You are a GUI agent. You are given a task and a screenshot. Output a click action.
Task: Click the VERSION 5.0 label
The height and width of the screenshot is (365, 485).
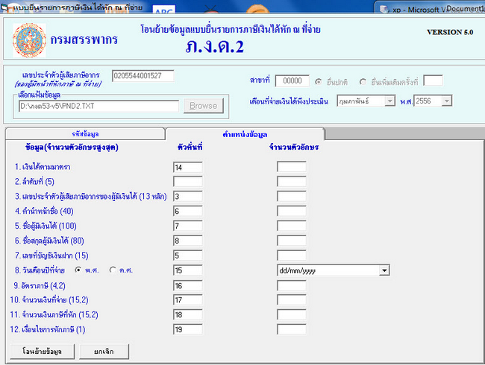(x=450, y=32)
